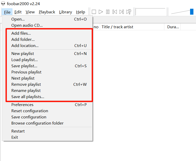
Task: Open Preferences from File menu
Action: (x=47, y=105)
